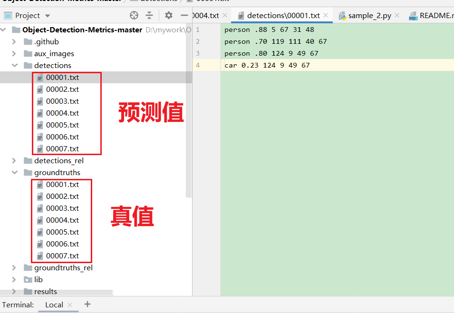
Task: Place cursor on line 'person .88 5 67 31 48'
Action: coord(269,30)
